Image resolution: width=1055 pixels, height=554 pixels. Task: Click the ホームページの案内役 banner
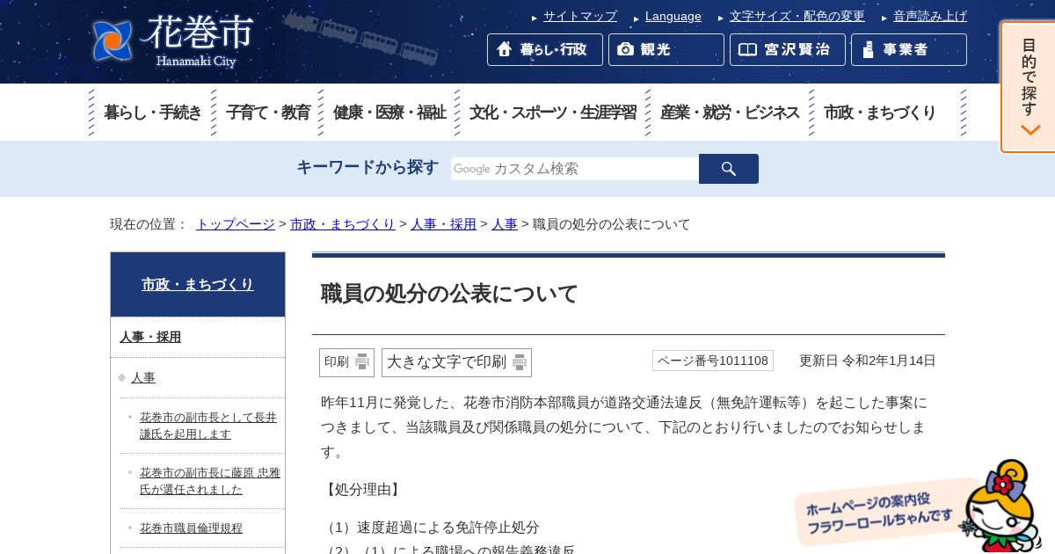click(879, 512)
